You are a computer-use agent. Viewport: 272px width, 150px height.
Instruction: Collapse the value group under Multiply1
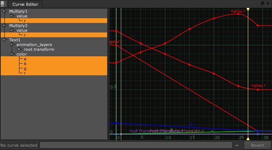point(12,16)
